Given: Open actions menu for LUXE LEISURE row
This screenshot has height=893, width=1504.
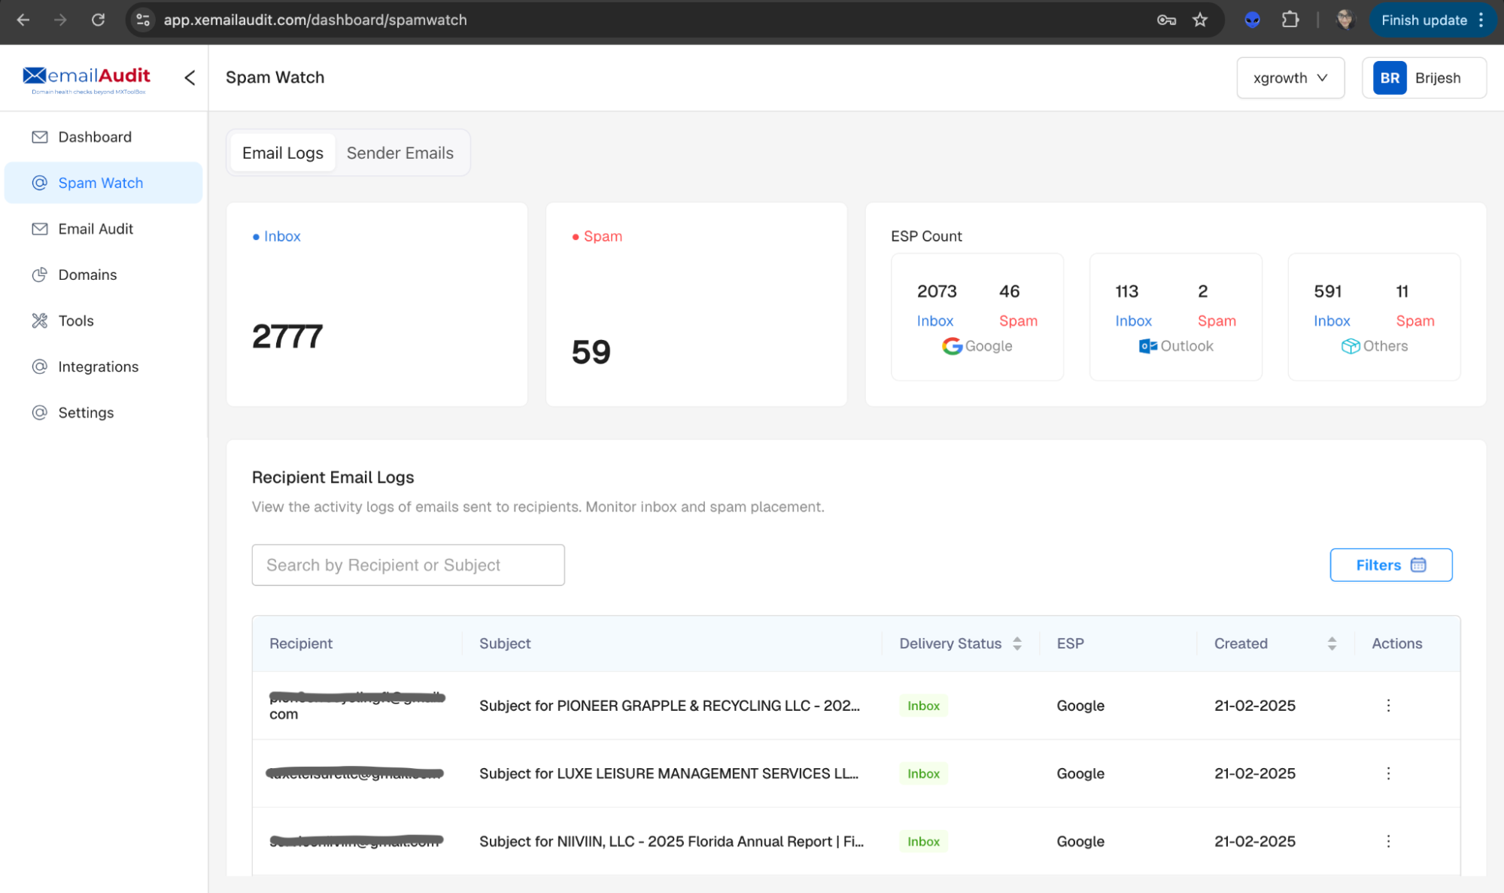Looking at the screenshot, I should point(1388,773).
